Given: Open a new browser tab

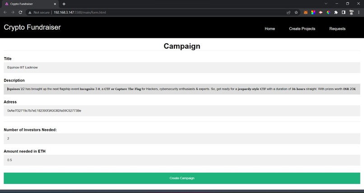Looking at the screenshot, I should 64,4.
